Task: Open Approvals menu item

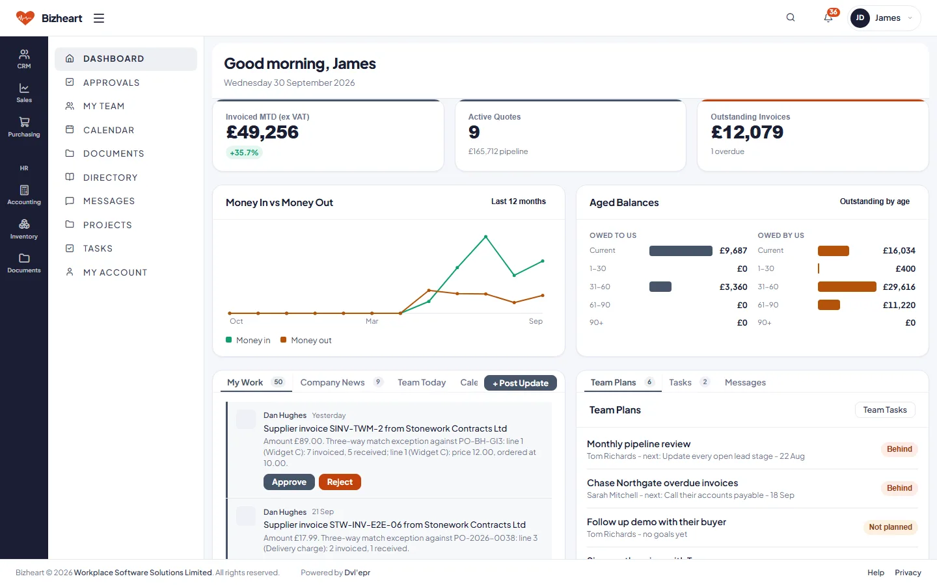Action: 126,83
